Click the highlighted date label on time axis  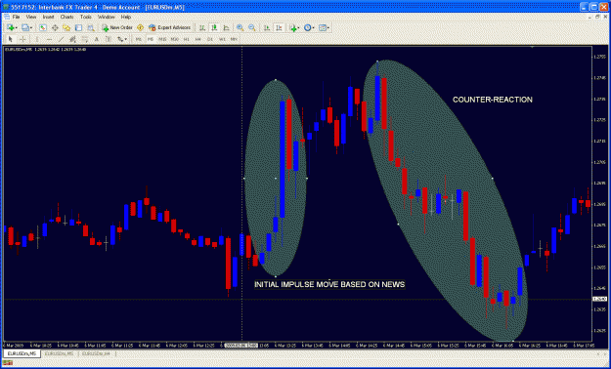coord(240,346)
